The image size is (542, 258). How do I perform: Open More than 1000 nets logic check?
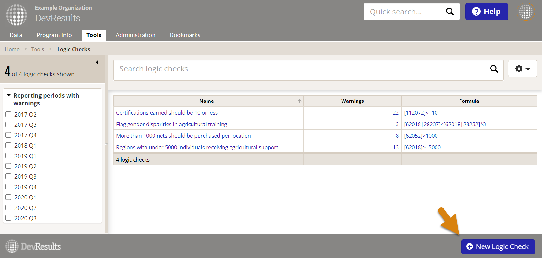[x=184, y=136]
